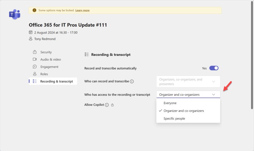Click info icon for Who can record and transcribe

(x=132, y=82)
